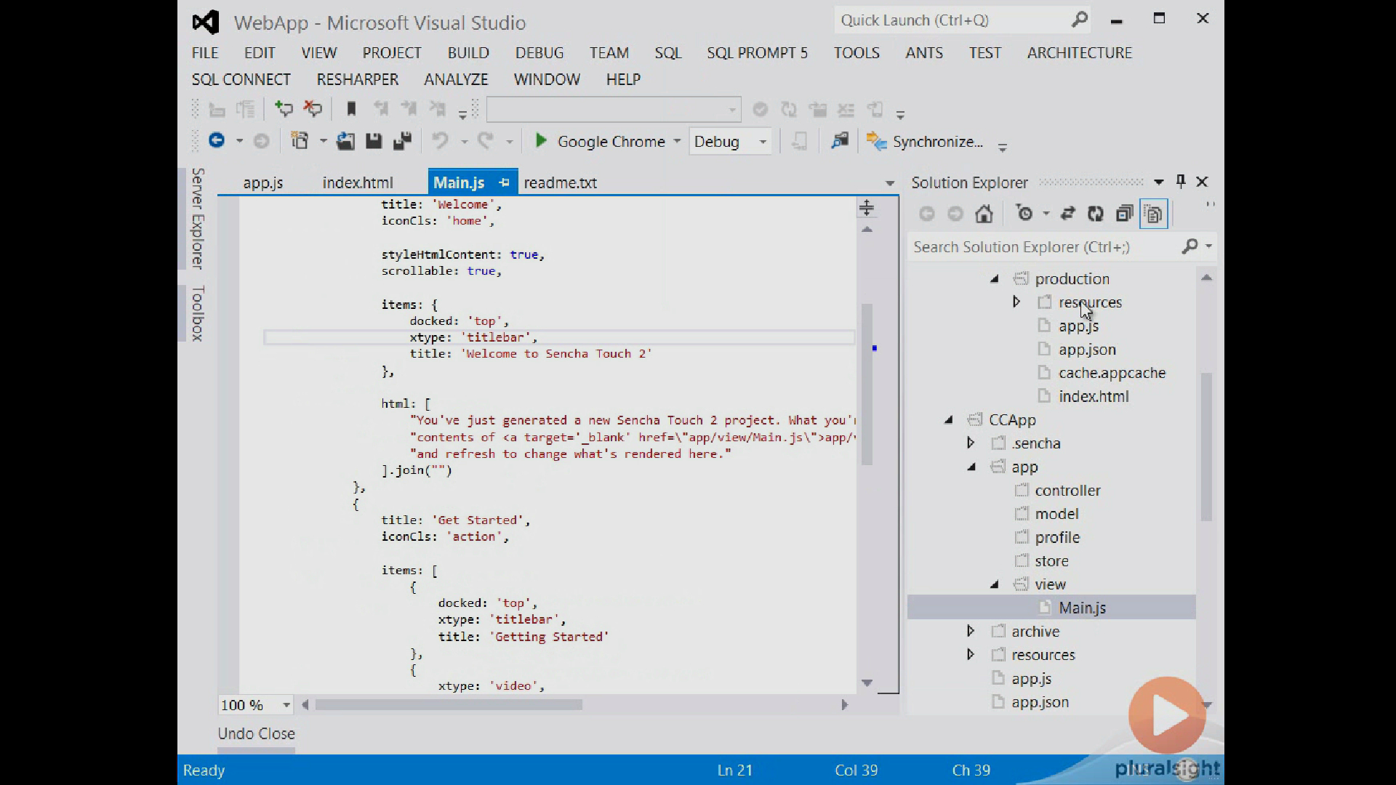Open the Solution Explorer window options dropdown
The image size is (1396, 785).
click(1159, 182)
